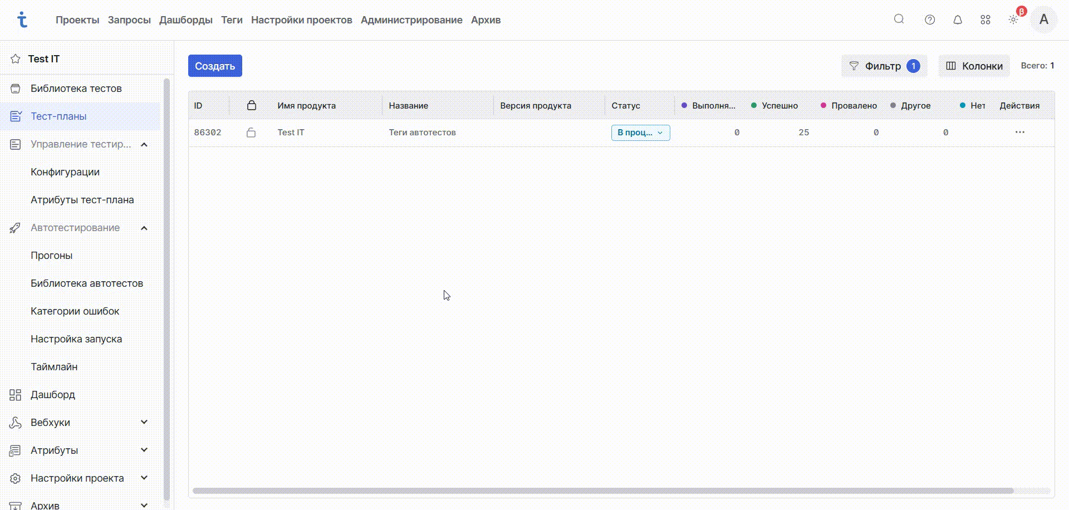Sort by Имя продукта column header
The width and height of the screenshot is (1069, 510).
(x=307, y=106)
